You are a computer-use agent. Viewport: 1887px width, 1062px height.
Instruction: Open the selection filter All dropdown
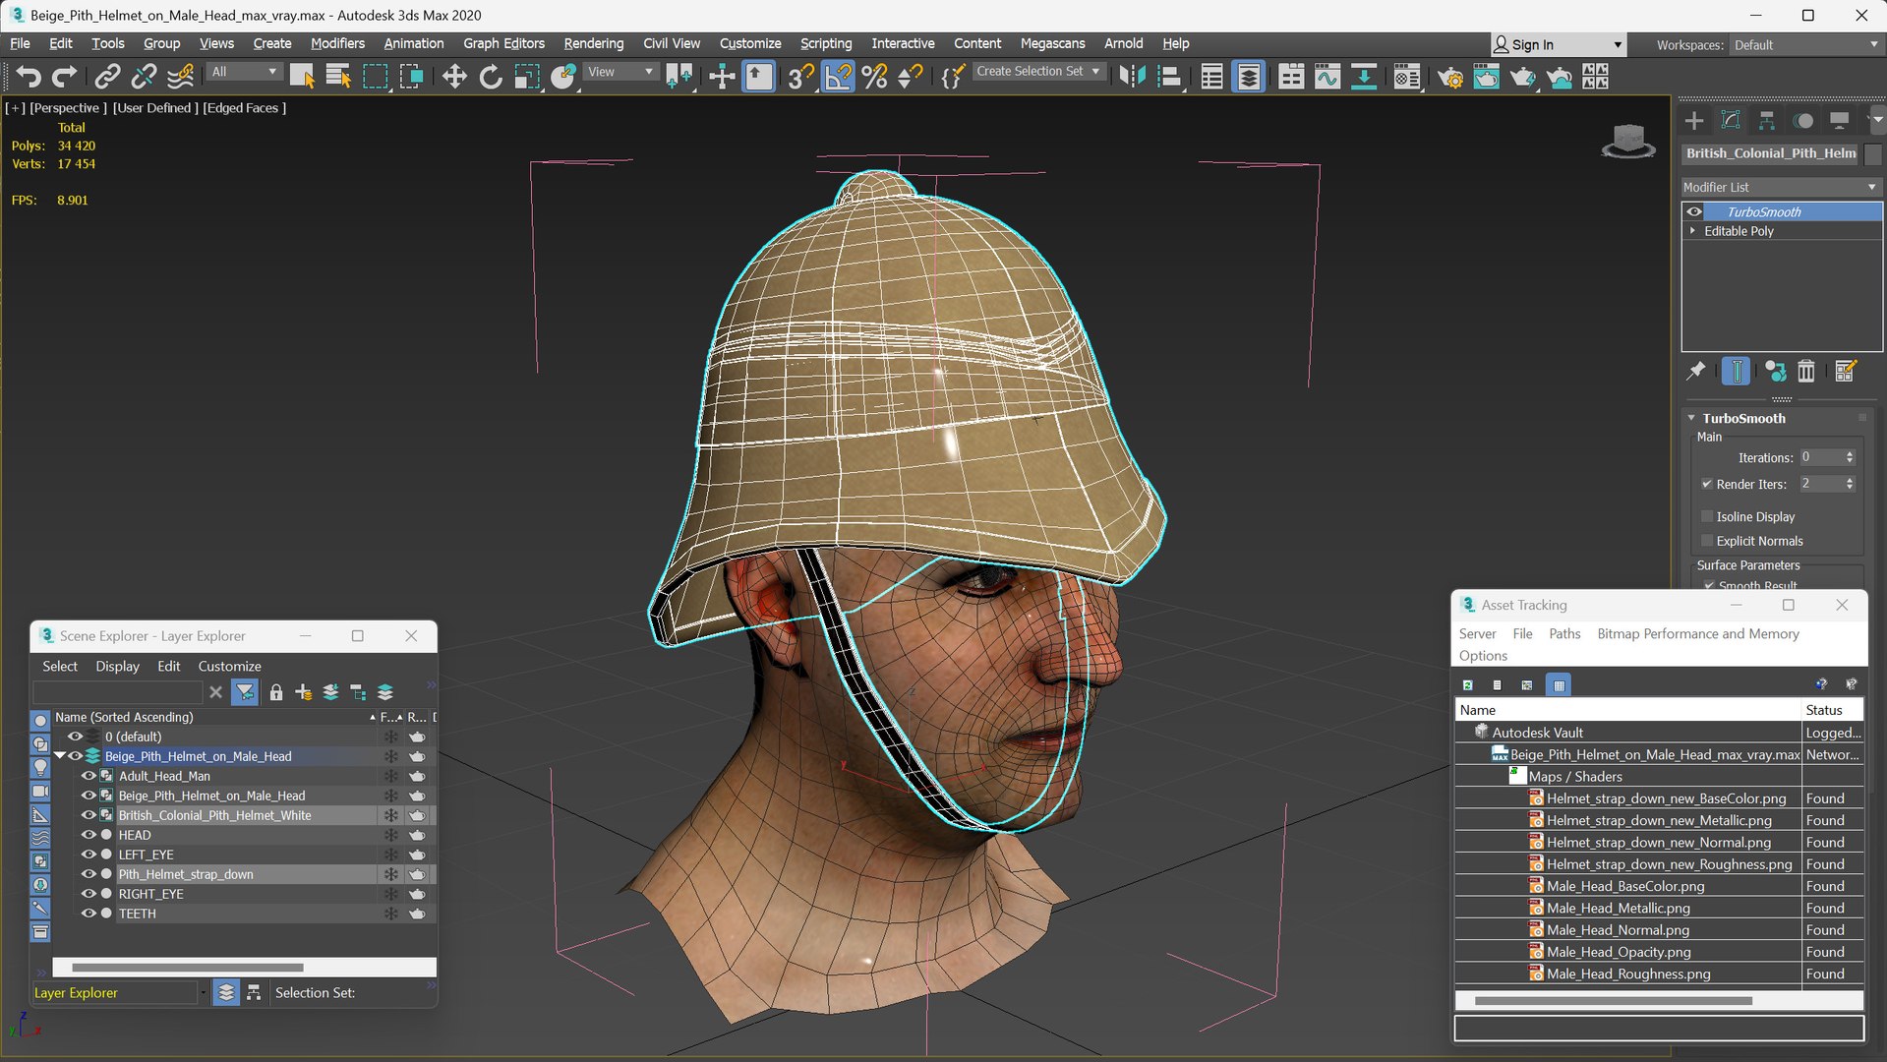[244, 72]
